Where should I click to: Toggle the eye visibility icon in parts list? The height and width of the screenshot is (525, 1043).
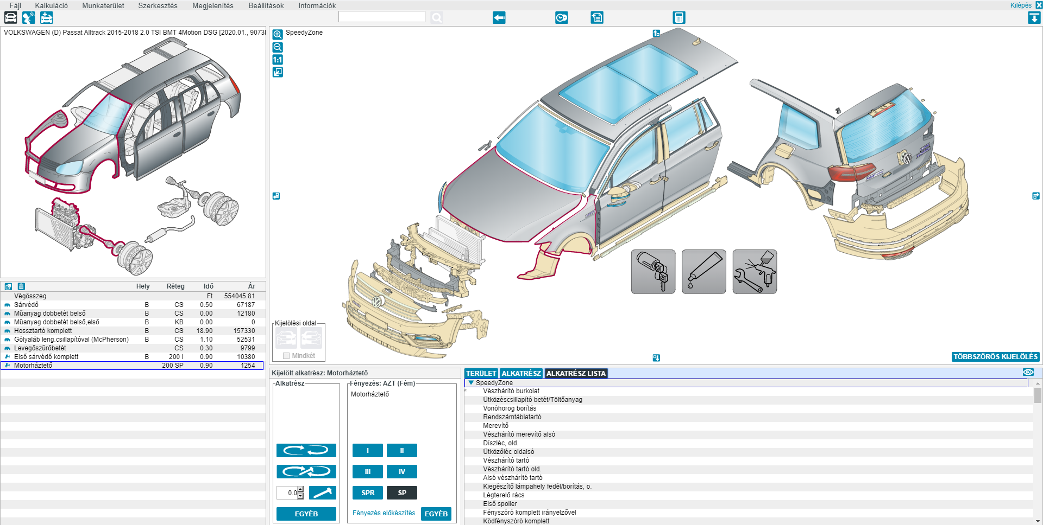coord(1028,372)
